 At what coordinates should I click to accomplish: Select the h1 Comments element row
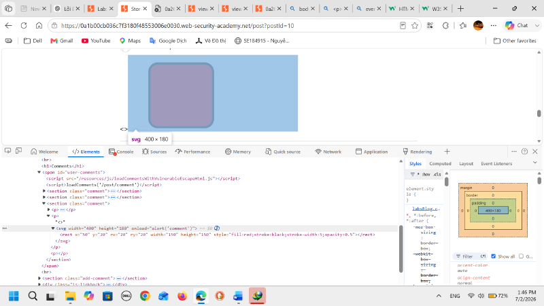(x=63, y=166)
